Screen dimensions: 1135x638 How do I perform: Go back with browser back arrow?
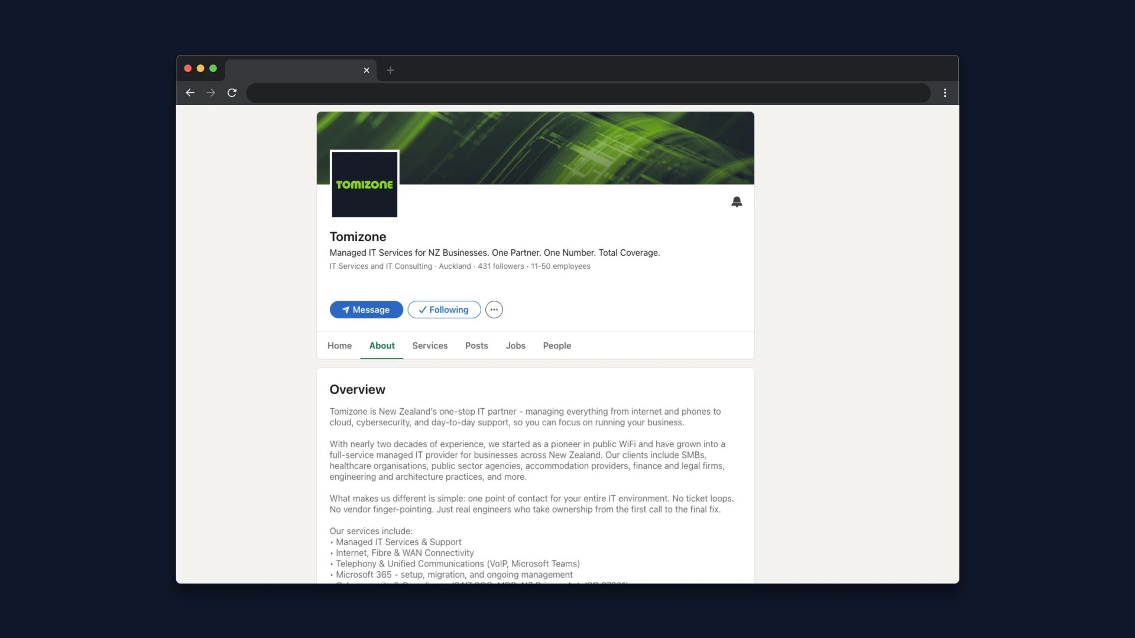coord(190,93)
